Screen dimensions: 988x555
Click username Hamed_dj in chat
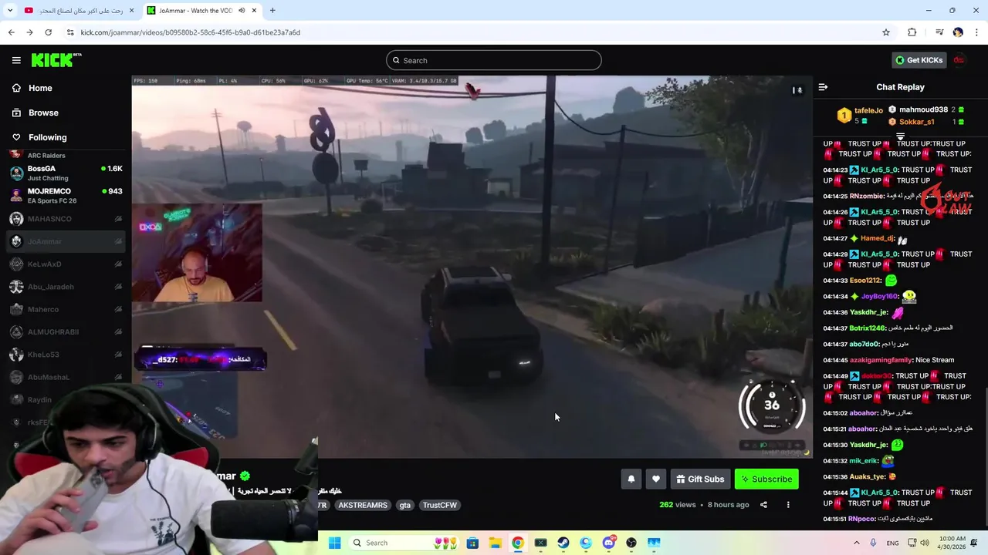[x=876, y=238]
